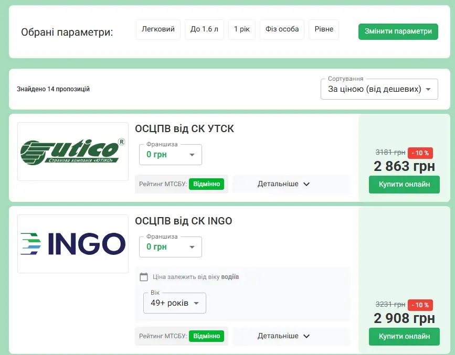This screenshot has height=355, width=455.
Task: Open the Франшиза dropdown for УТСК offer
Action: pos(170,154)
